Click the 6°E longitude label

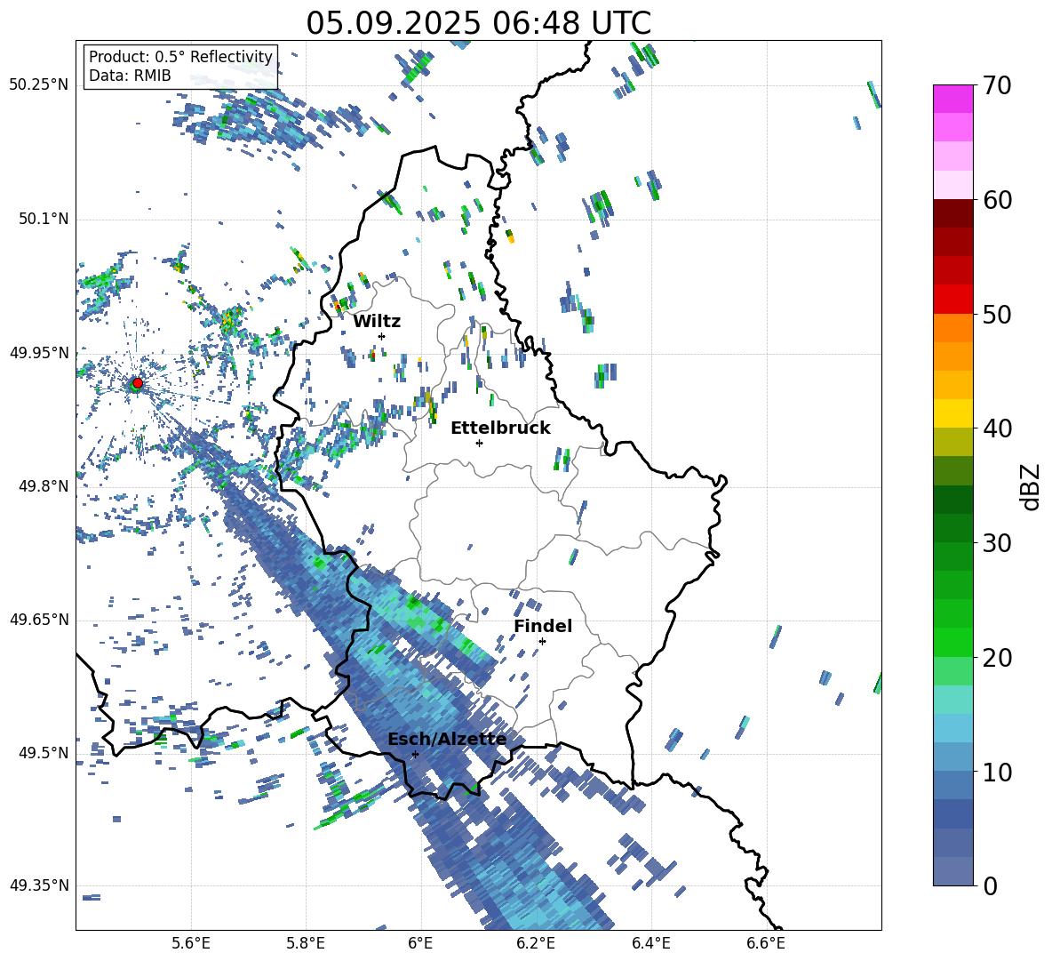[420, 943]
